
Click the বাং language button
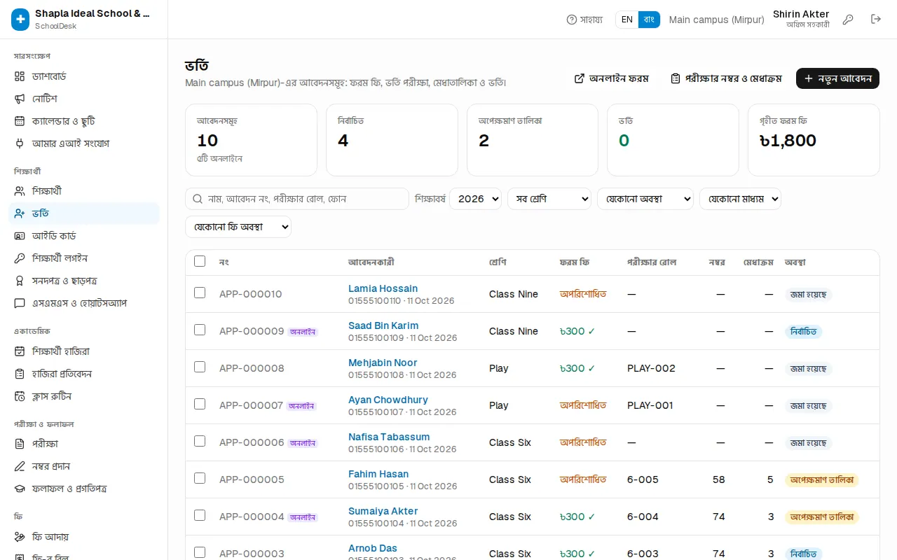[x=649, y=20]
